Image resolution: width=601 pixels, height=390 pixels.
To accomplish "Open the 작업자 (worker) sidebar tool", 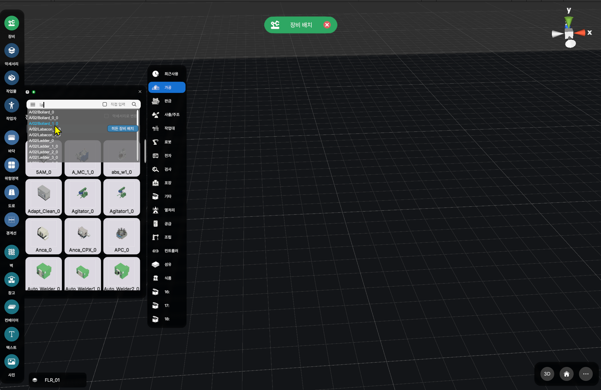I will (x=11, y=105).
